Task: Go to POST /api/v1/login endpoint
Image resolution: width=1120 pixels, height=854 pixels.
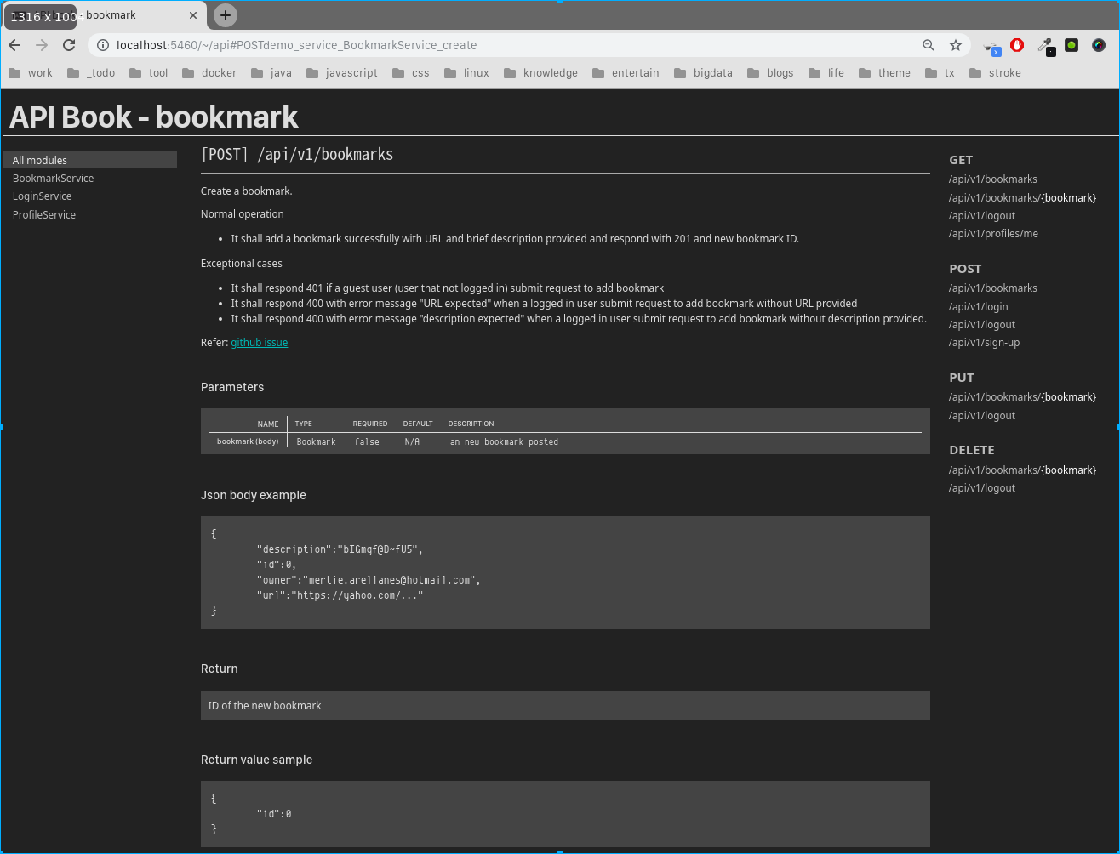Action: click(979, 307)
